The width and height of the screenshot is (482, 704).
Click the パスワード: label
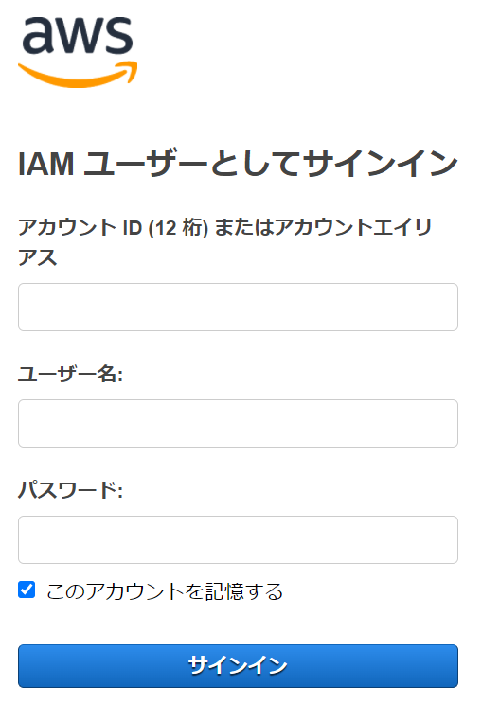click(x=70, y=490)
